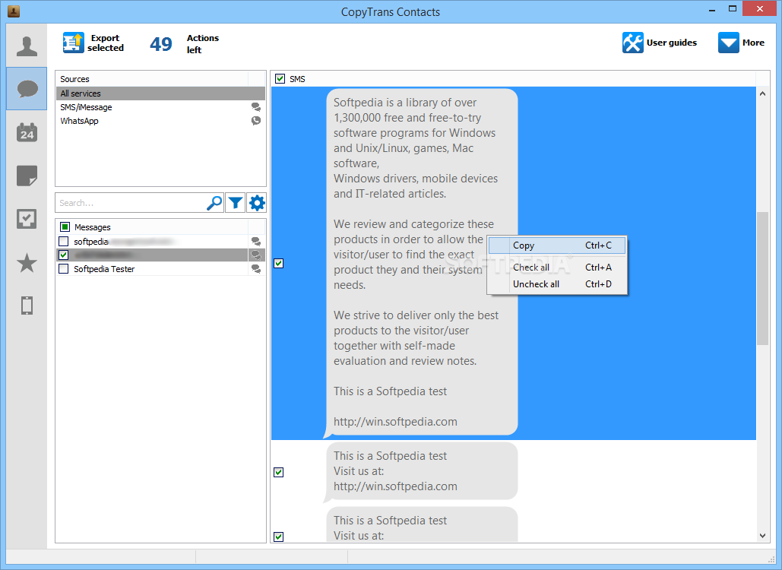
Task: Click the app icon in the title bar
Action: click(x=14, y=11)
